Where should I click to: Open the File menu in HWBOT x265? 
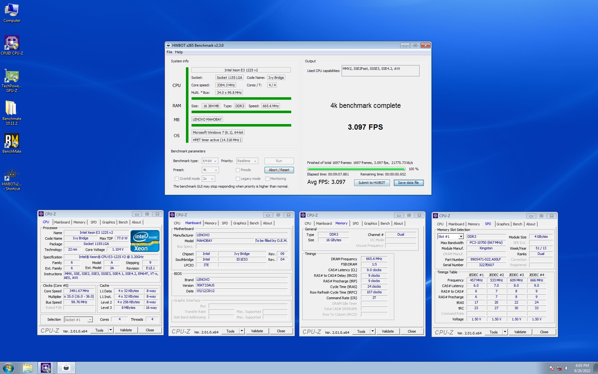tap(169, 52)
